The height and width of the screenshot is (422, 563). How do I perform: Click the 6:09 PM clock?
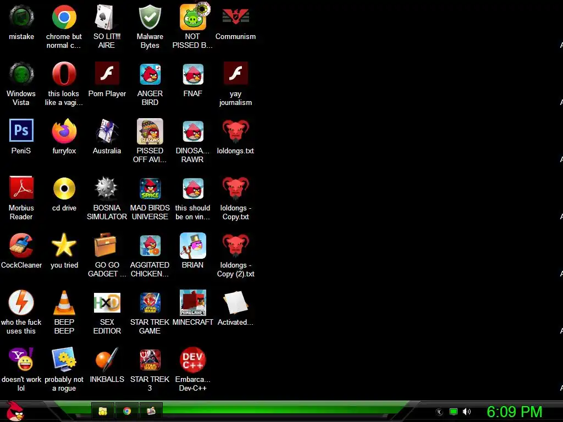(x=514, y=412)
